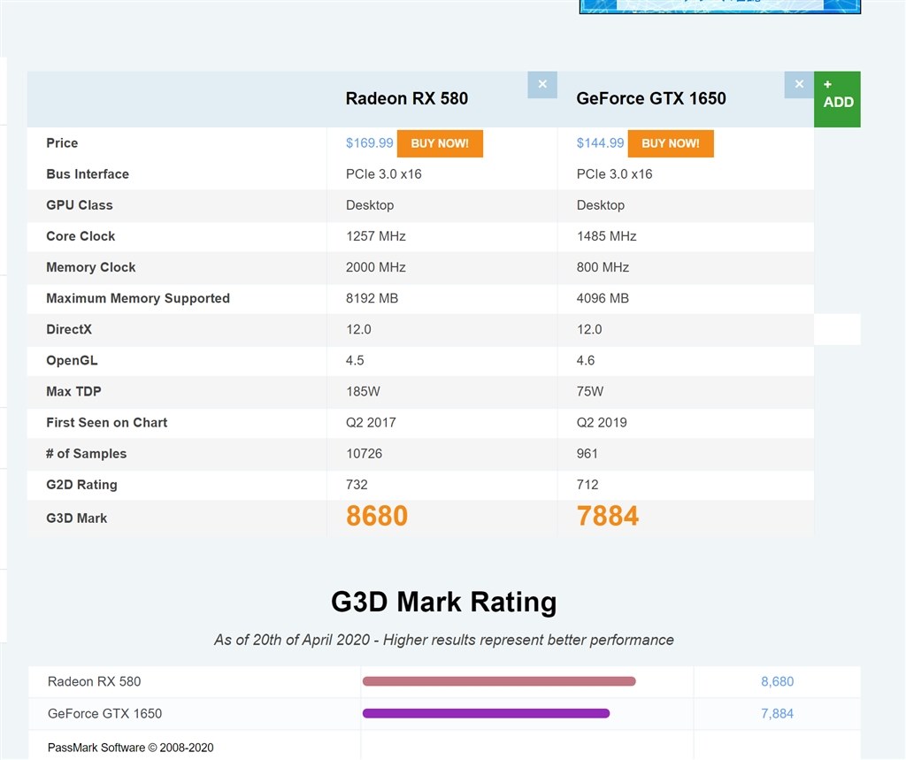This screenshot has height=760, width=906.
Task: Buy the GeForce GTX 1650 now
Action: coord(671,143)
